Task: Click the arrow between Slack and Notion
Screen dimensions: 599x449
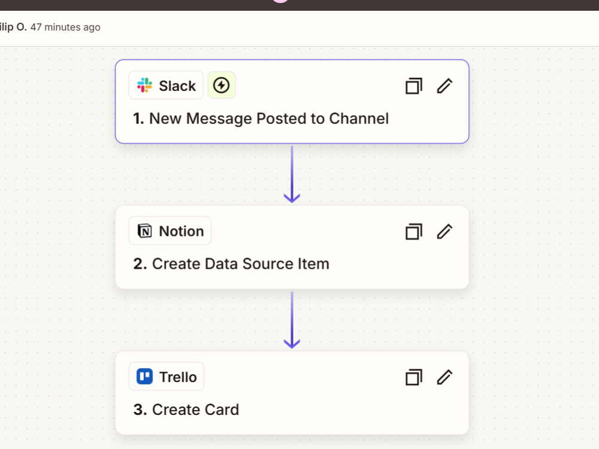Action: coord(292,174)
